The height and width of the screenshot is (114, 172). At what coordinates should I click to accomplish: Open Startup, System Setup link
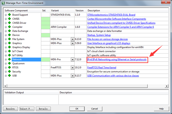[x=99, y=35]
